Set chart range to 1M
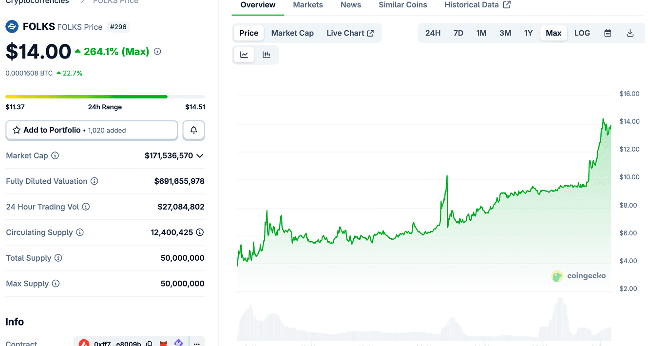The image size is (648, 346). [x=481, y=33]
